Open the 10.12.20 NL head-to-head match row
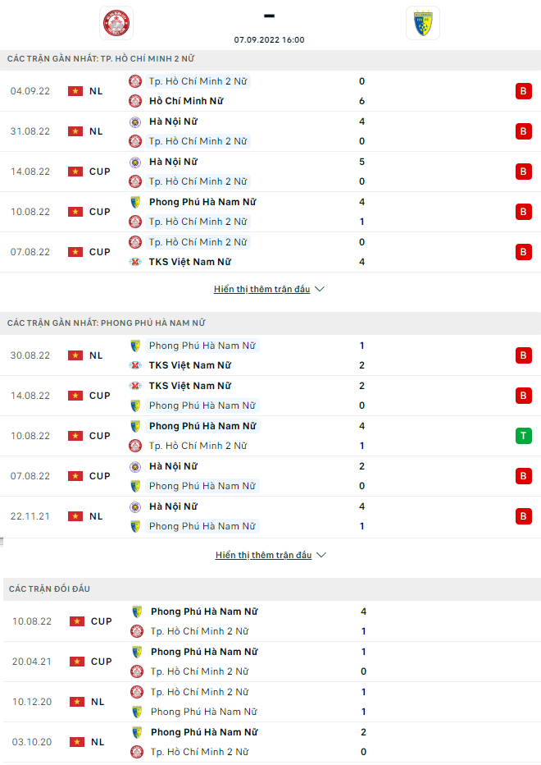Image resolution: width=541 pixels, height=765 pixels. tap(270, 702)
